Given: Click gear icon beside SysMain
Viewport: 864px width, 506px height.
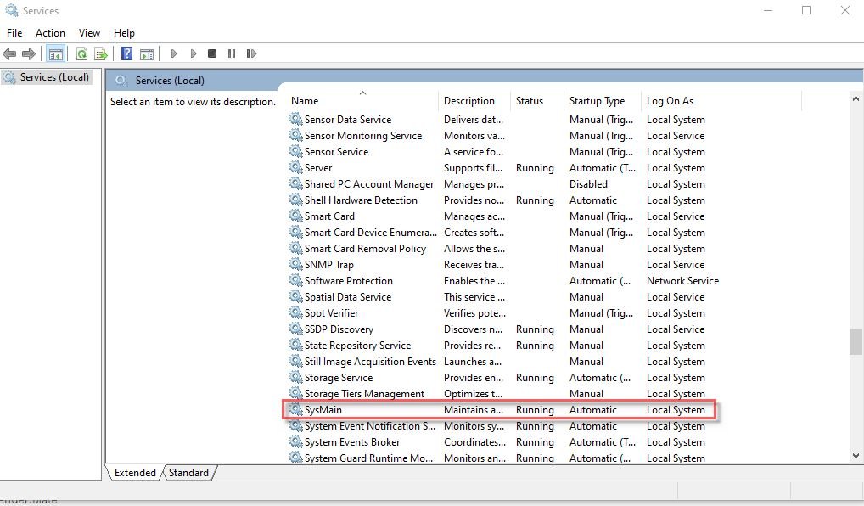Looking at the screenshot, I should click(296, 409).
